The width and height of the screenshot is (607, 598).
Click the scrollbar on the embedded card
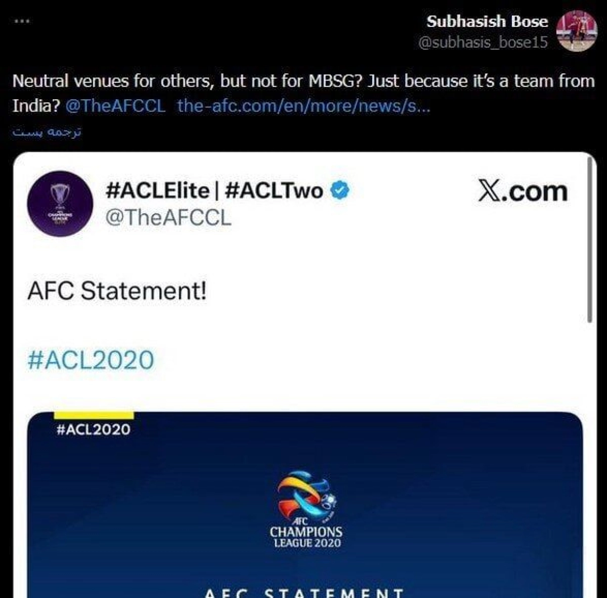(590, 238)
